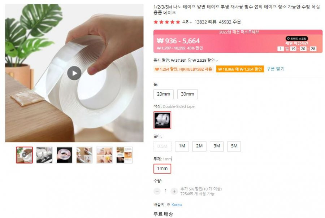Select the 20mm width option
Image resolution: width=325 pixels, height=218 pixels.
(x=164, y=94)
